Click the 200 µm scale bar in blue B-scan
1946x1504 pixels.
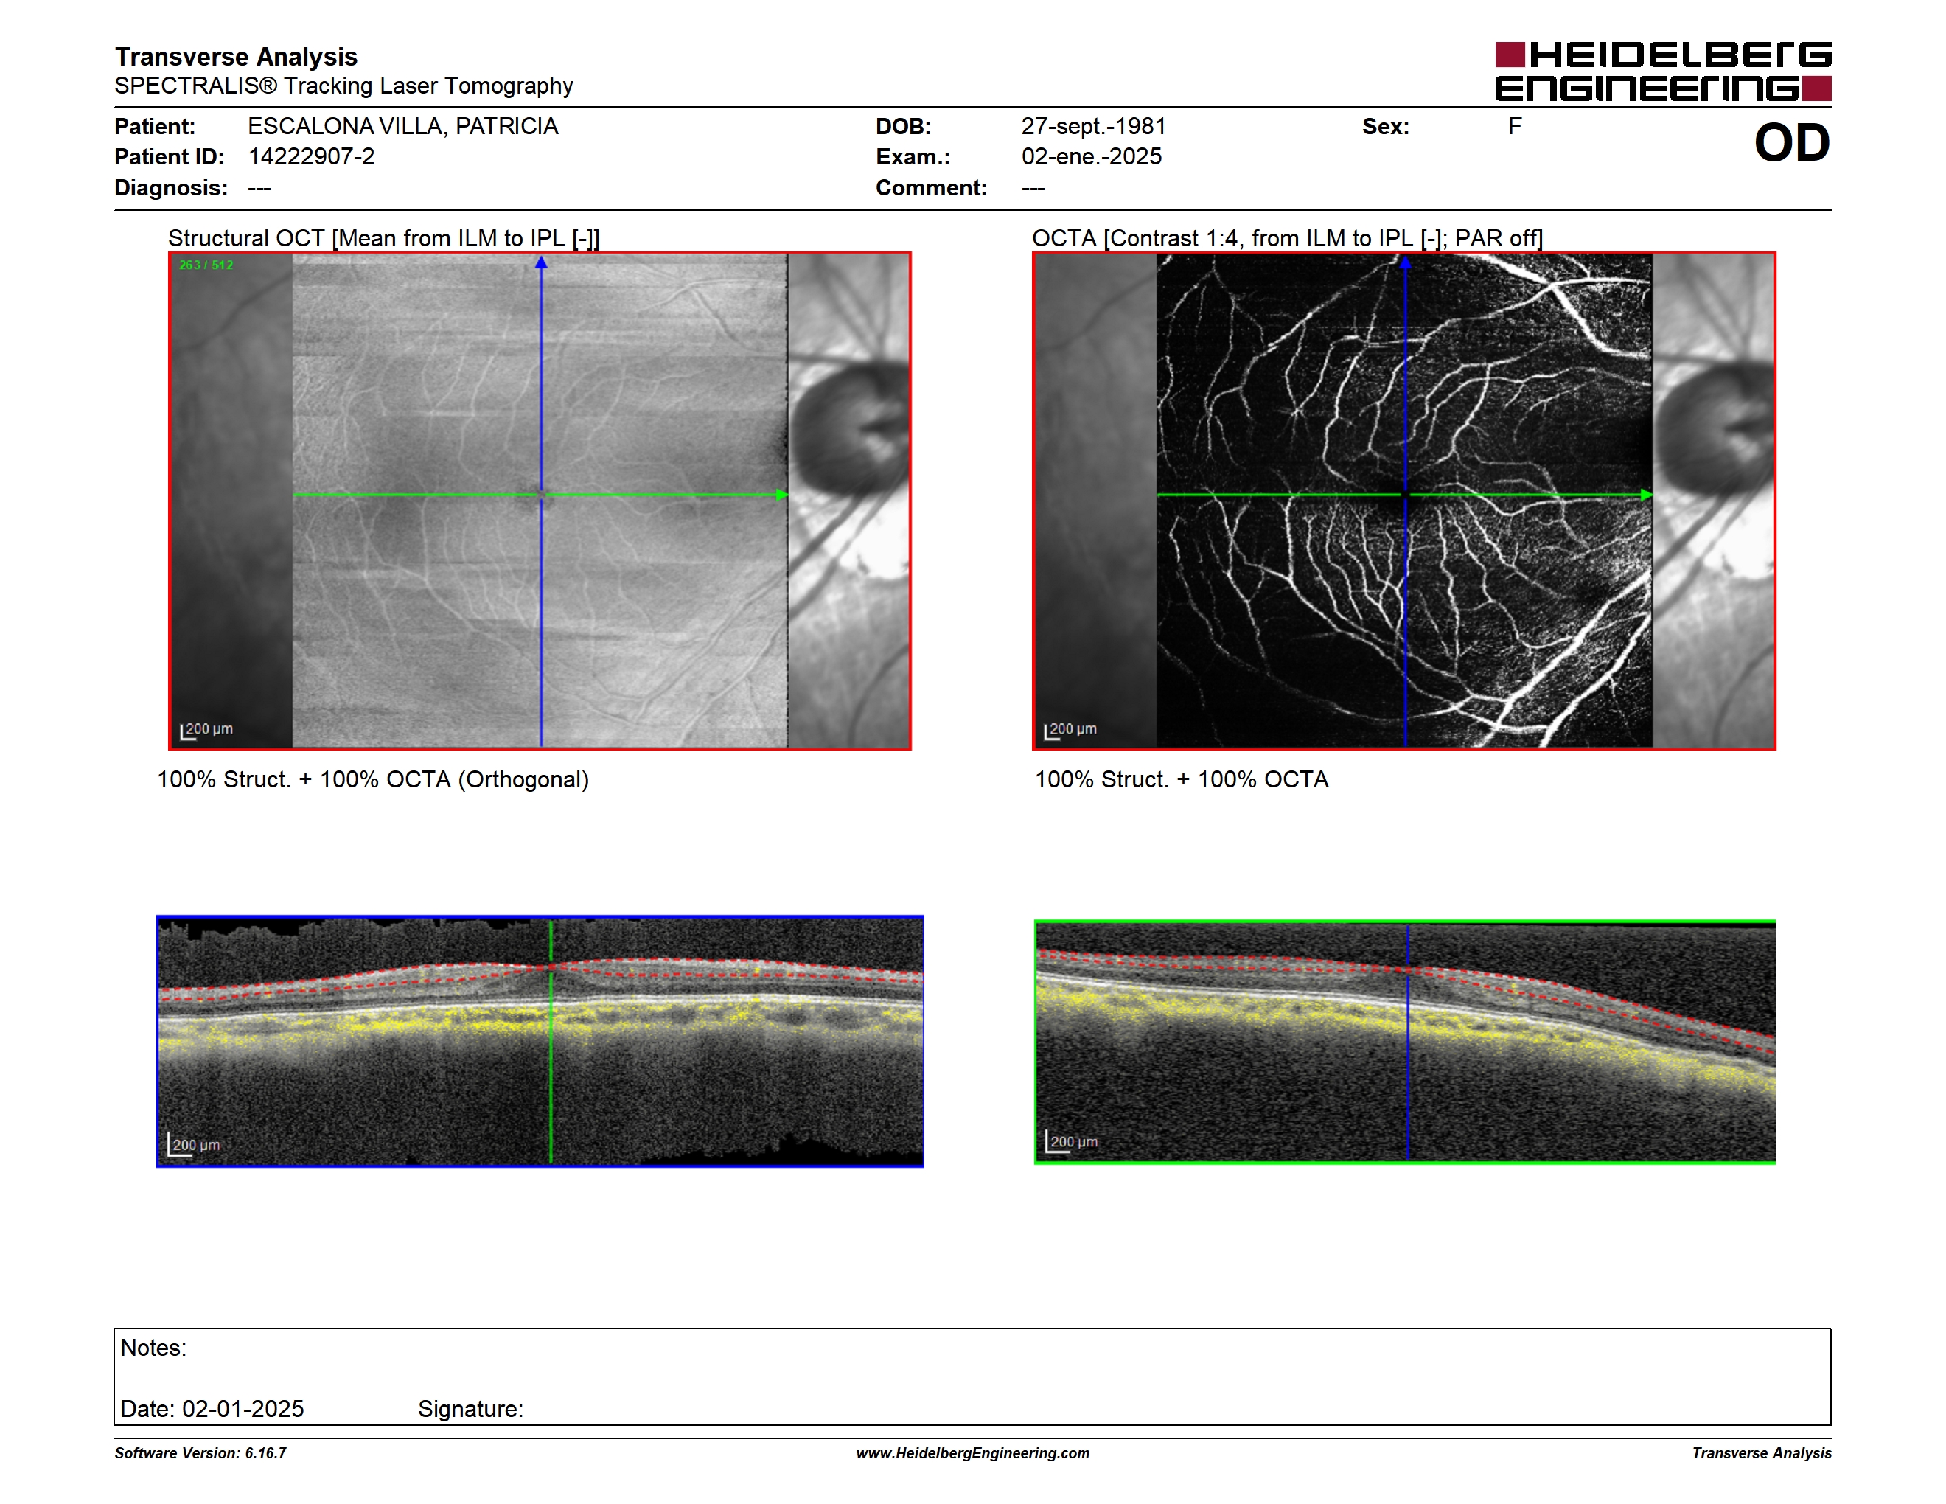coord(193,1145)
